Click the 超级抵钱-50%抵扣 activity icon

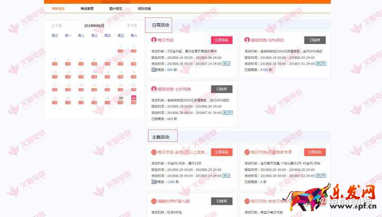click(x=247, y=40)
